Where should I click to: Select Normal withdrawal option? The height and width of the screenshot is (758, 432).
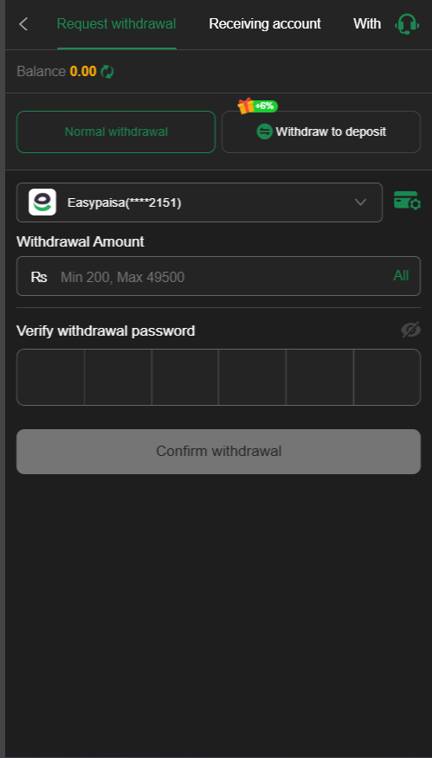pos(116,132)
